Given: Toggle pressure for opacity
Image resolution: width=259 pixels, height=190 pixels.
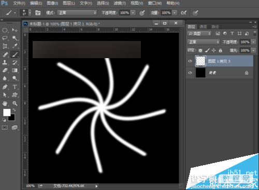Looking at the screenshot, I should click(x=142, y=13).
